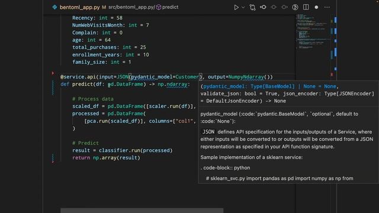Click the '# Predict' comment line
This screenshot has height=213, width=379.
click(85, 143)
